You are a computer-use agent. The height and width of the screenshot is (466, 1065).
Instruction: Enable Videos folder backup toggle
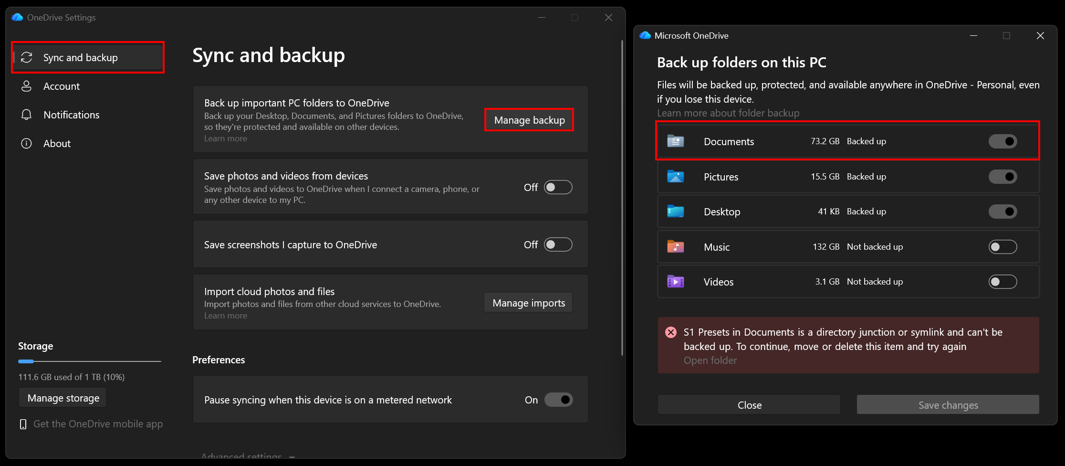click(x=1002, y=282)
